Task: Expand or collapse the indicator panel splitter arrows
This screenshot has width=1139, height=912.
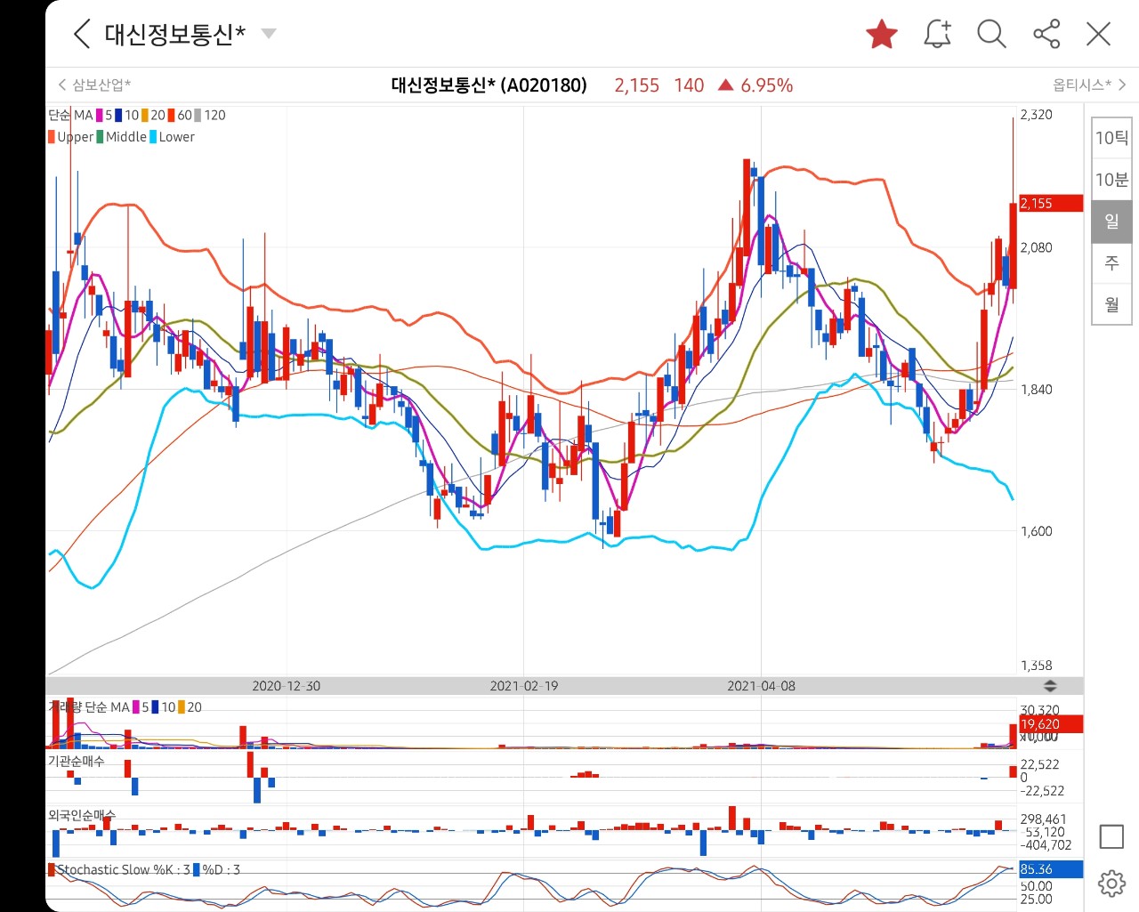Action: point(1050,686)
